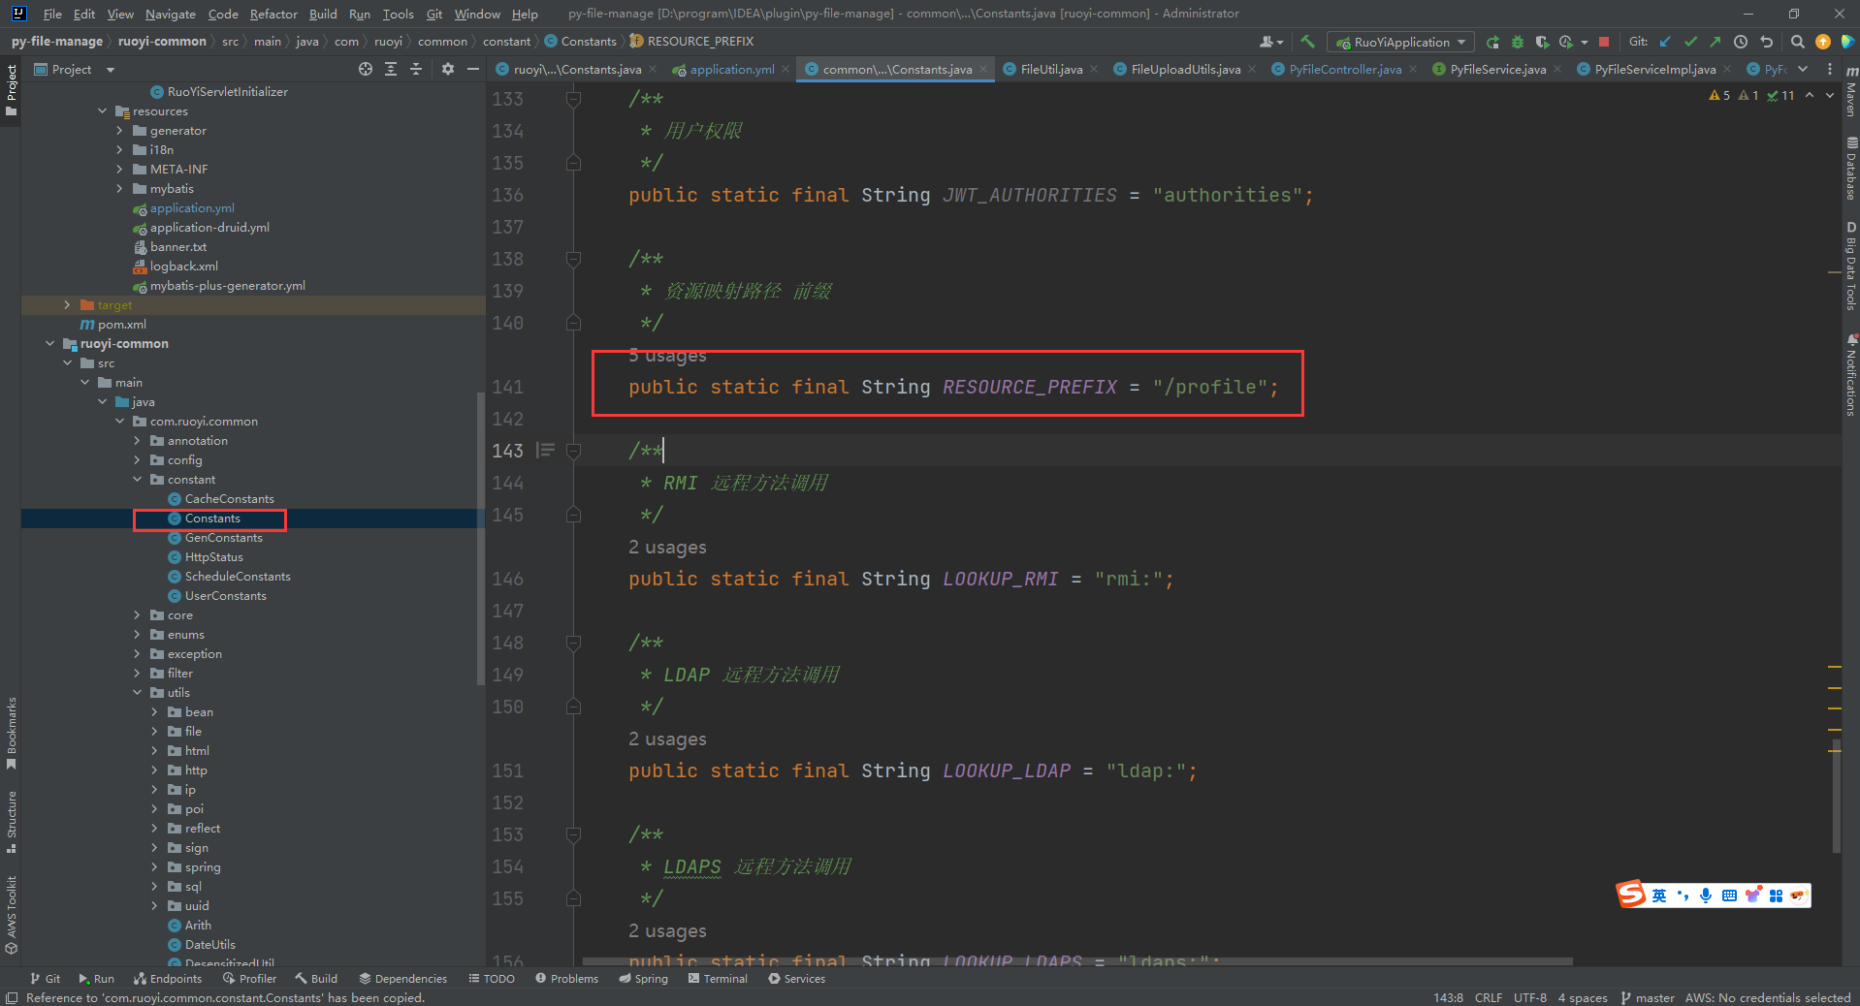The height and width of the screenshot is (1006, 1860).
Task: Open the tab list overflow chevron
Action: pyautogui.click(x=1803, y=69)
